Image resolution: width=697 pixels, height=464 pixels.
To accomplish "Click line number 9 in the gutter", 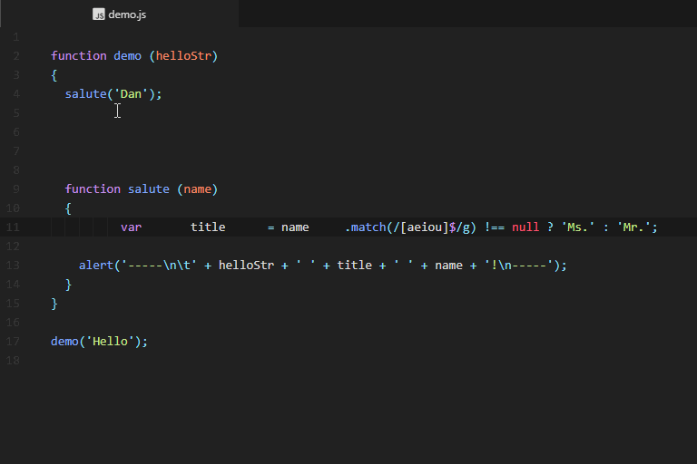I will point(16,189).
